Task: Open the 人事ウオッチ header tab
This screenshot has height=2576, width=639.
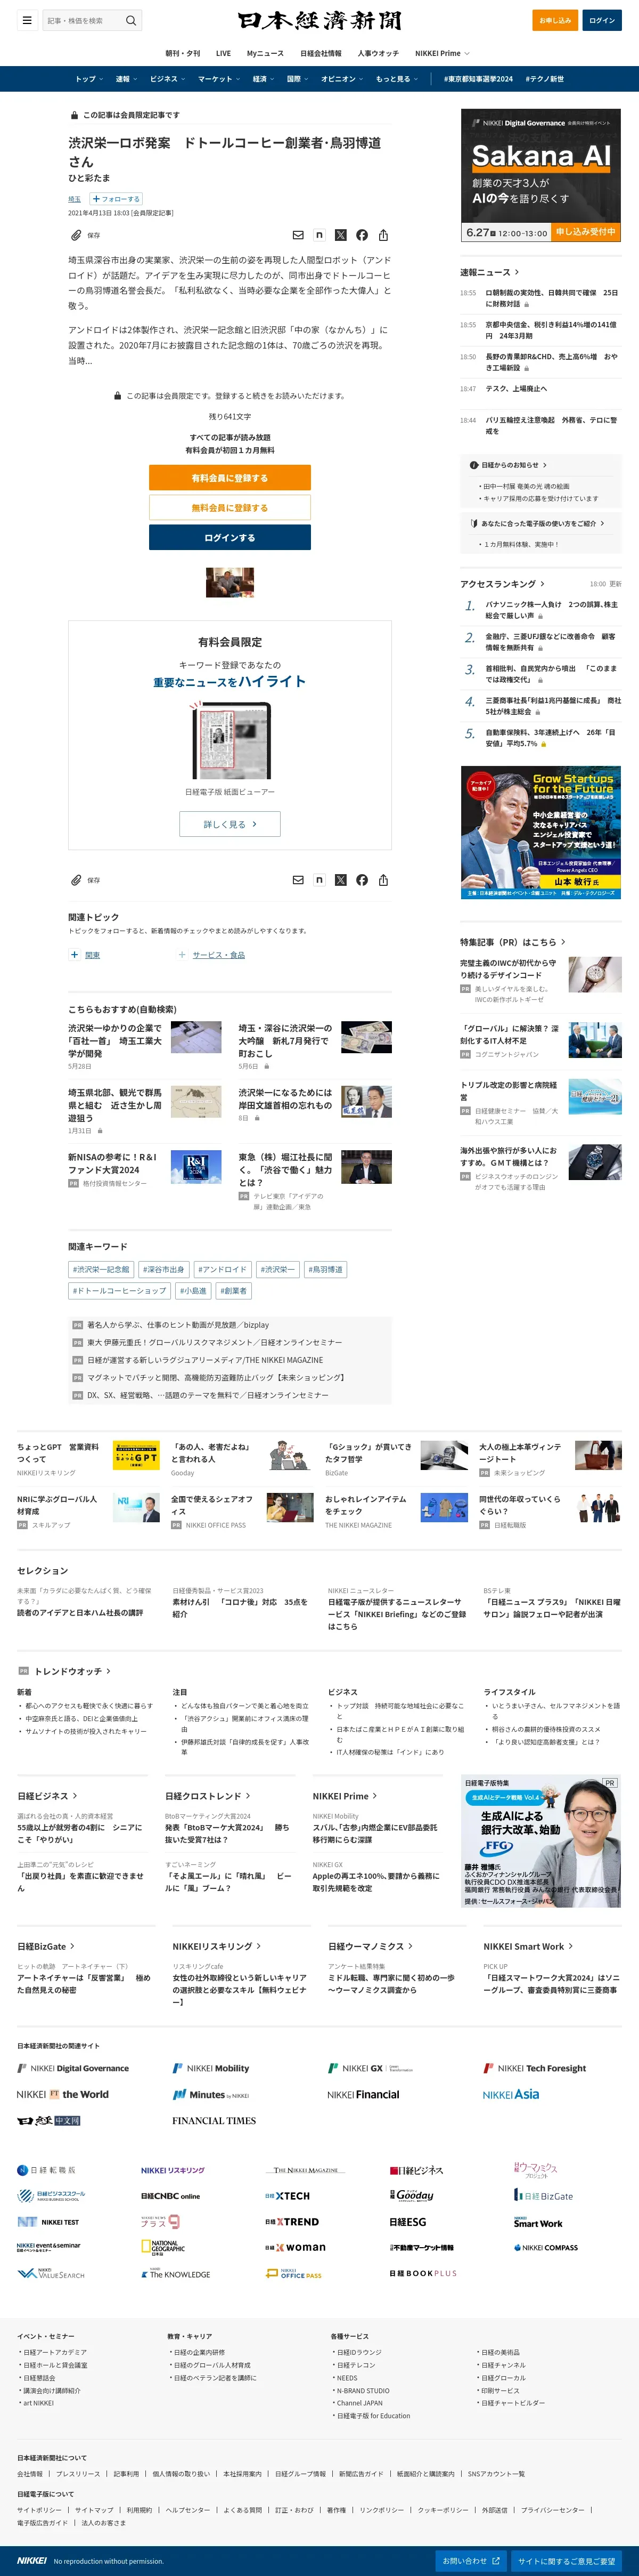Action: point(379,53)
